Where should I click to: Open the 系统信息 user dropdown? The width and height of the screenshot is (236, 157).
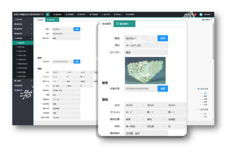coord(208,14)
